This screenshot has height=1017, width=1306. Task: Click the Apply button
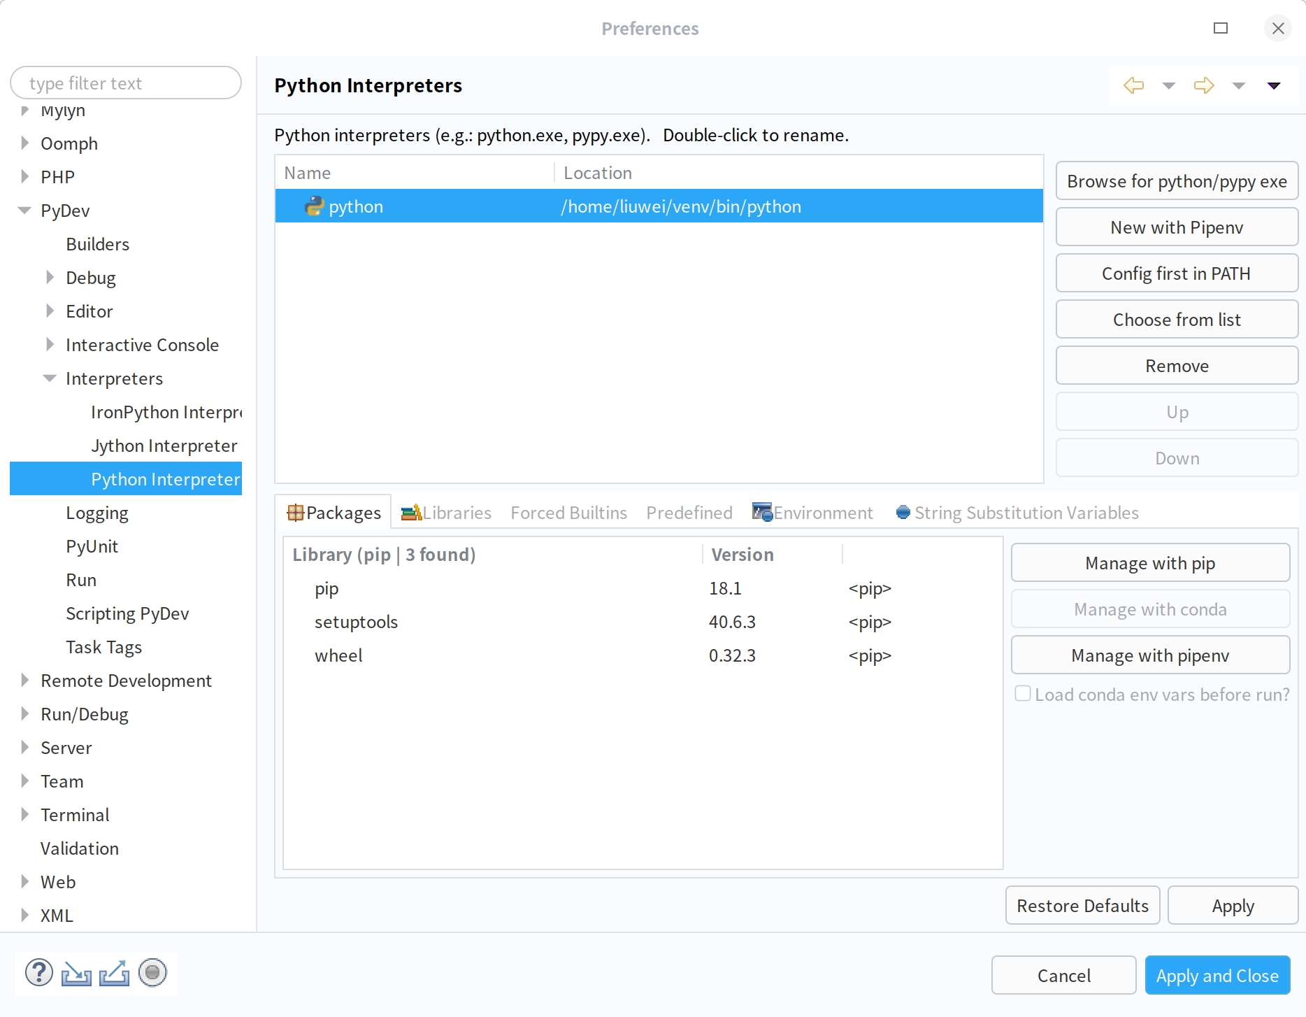click(x=1233, y=906)
